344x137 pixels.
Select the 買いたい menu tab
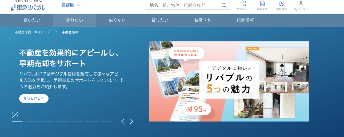pyautogui.click(x=32, y=20)
